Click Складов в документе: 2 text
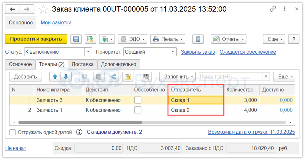This screenshot has height=160, width=305. tap(114, 132)
